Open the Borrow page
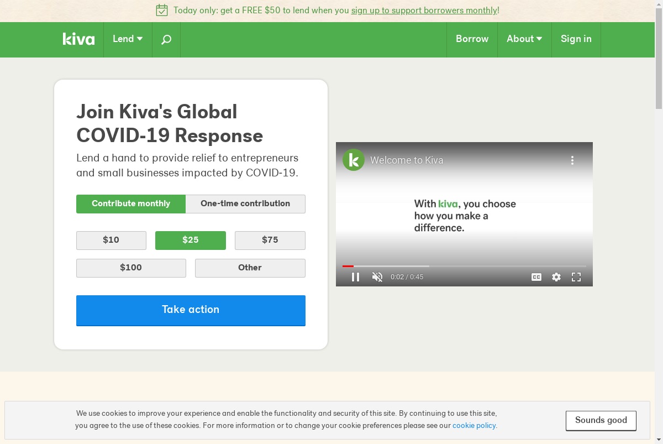Viewport: 663px width, 444px height. coord(472,39)
